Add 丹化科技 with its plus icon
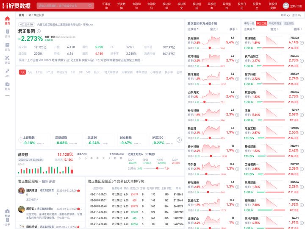Screen dimensions: 305x229 (x=237, y=115)
